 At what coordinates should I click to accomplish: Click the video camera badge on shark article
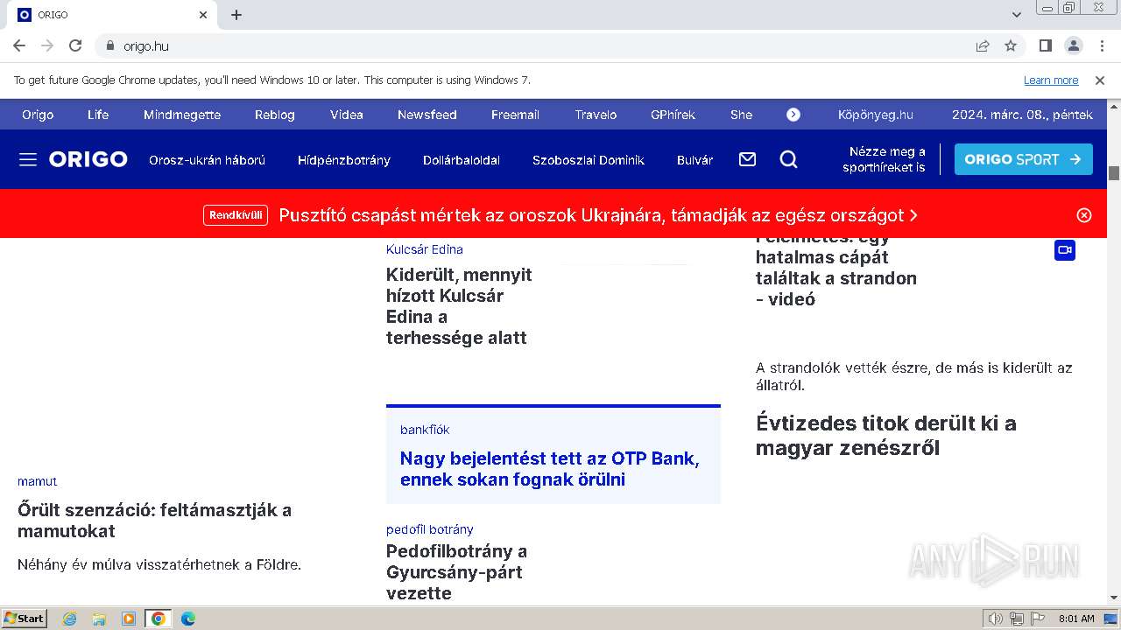click(x=1065, y=250)
